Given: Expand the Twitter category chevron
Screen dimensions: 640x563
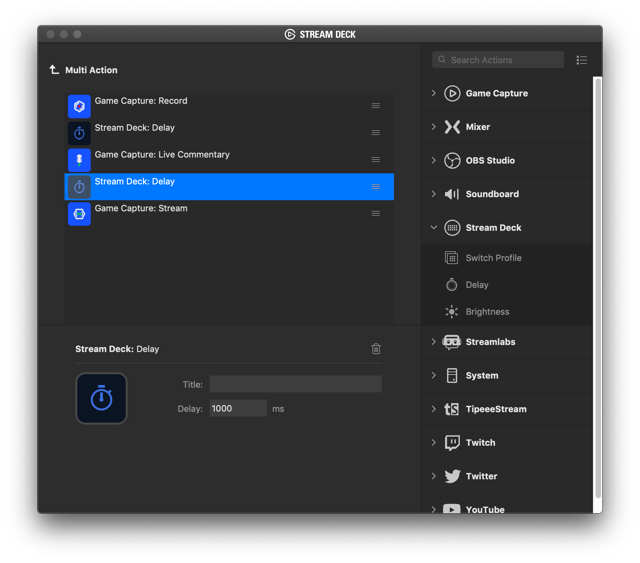Looking at the screenshot, I should tap(434, 476).
